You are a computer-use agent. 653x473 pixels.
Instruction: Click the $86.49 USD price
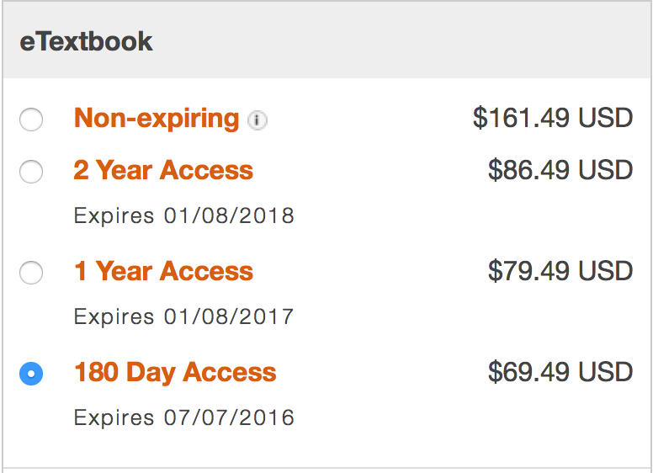(x=560, y=169)
